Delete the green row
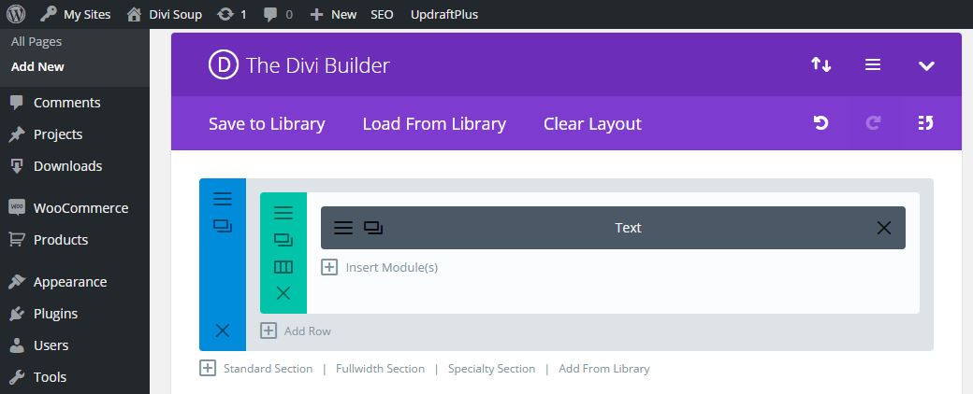The width and height of the screenshot is (973, 394). point(283,293)
